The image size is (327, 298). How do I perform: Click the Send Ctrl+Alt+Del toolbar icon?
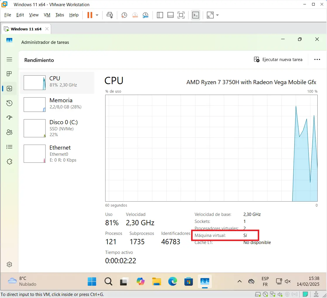(110, 15)
